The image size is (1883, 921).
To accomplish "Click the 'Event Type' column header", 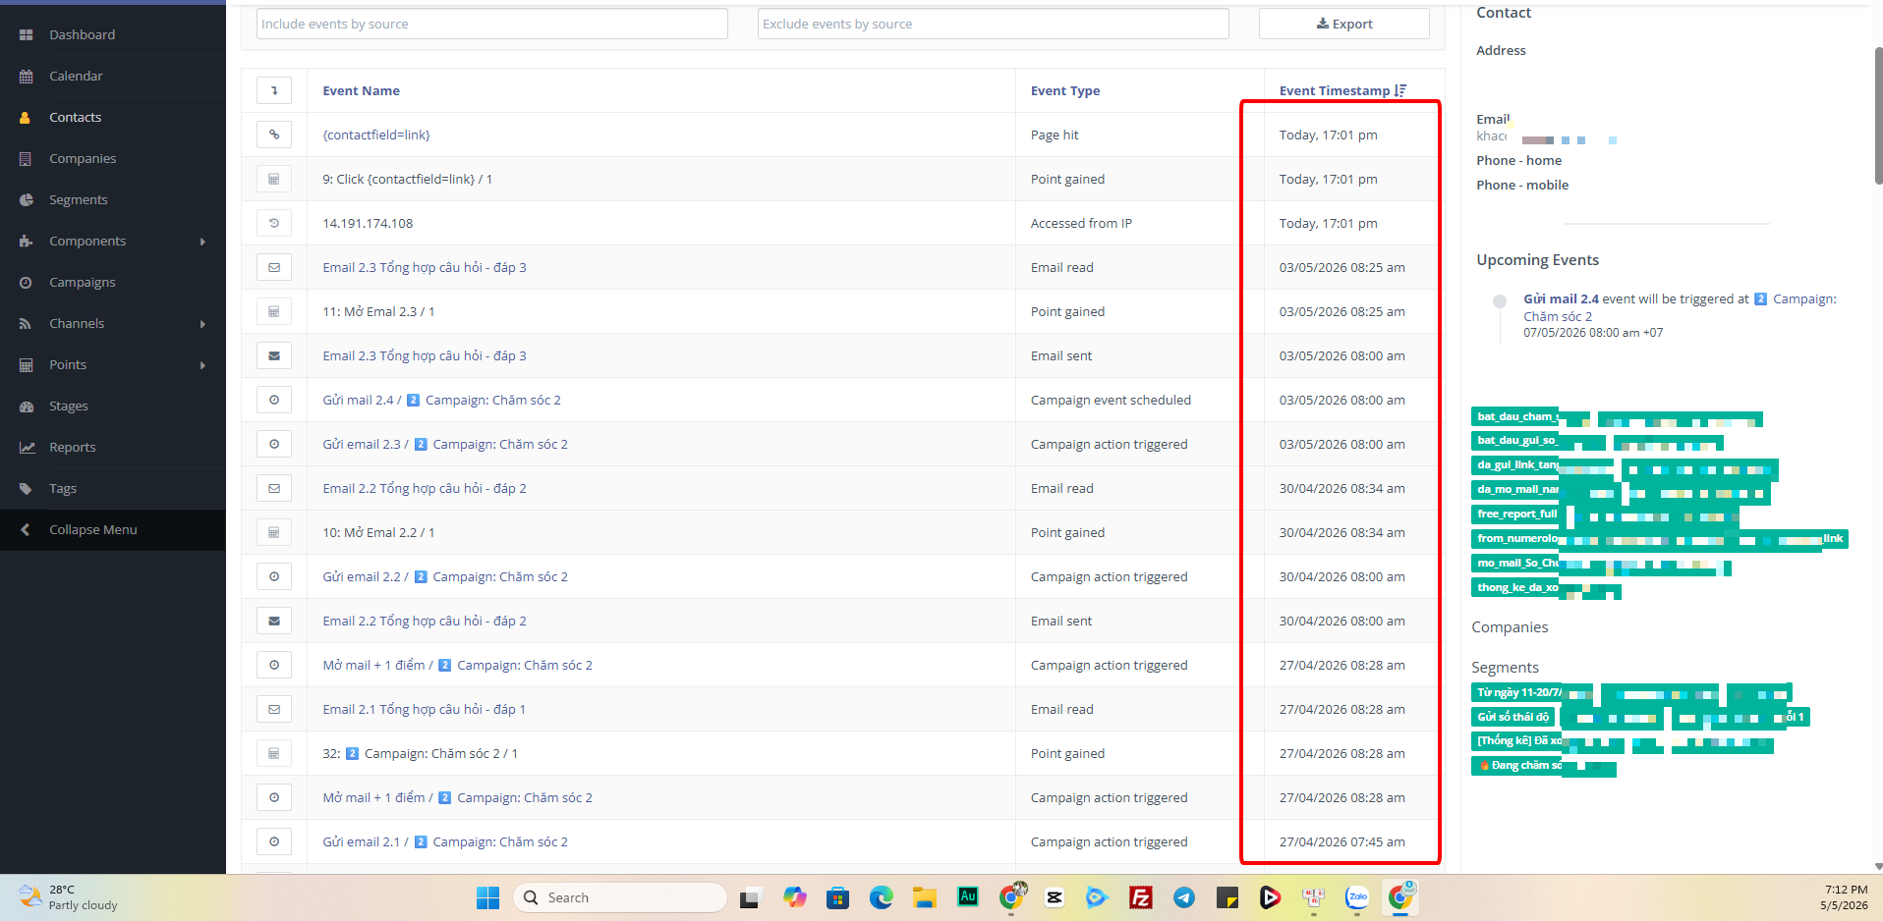I will (x=1064, y=90).
